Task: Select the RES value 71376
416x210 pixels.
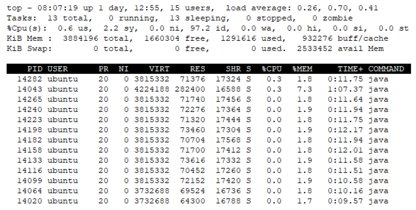Action: (x=192, y=79)
